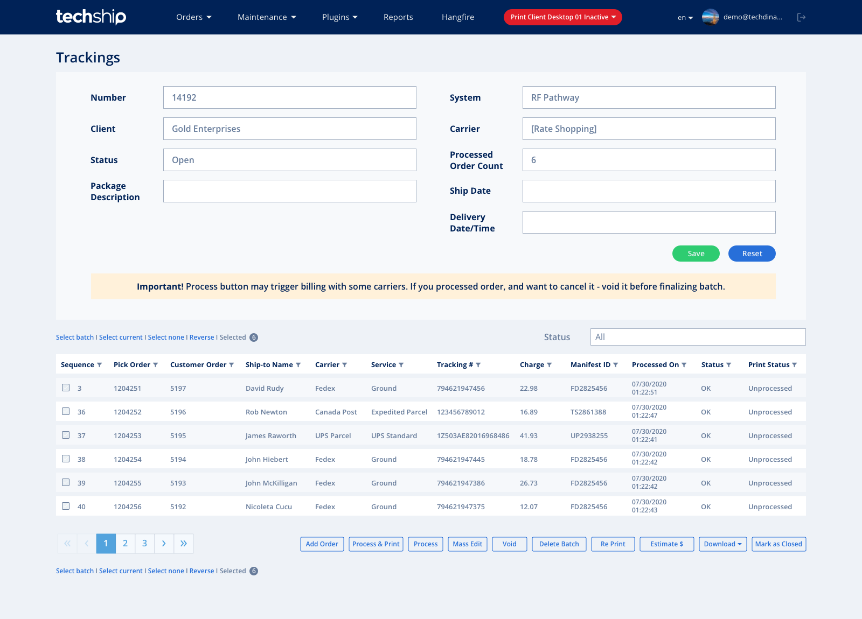Open the Processed On column filter
The height and width of the screenshot is (619, 862).
pos(684,364)
